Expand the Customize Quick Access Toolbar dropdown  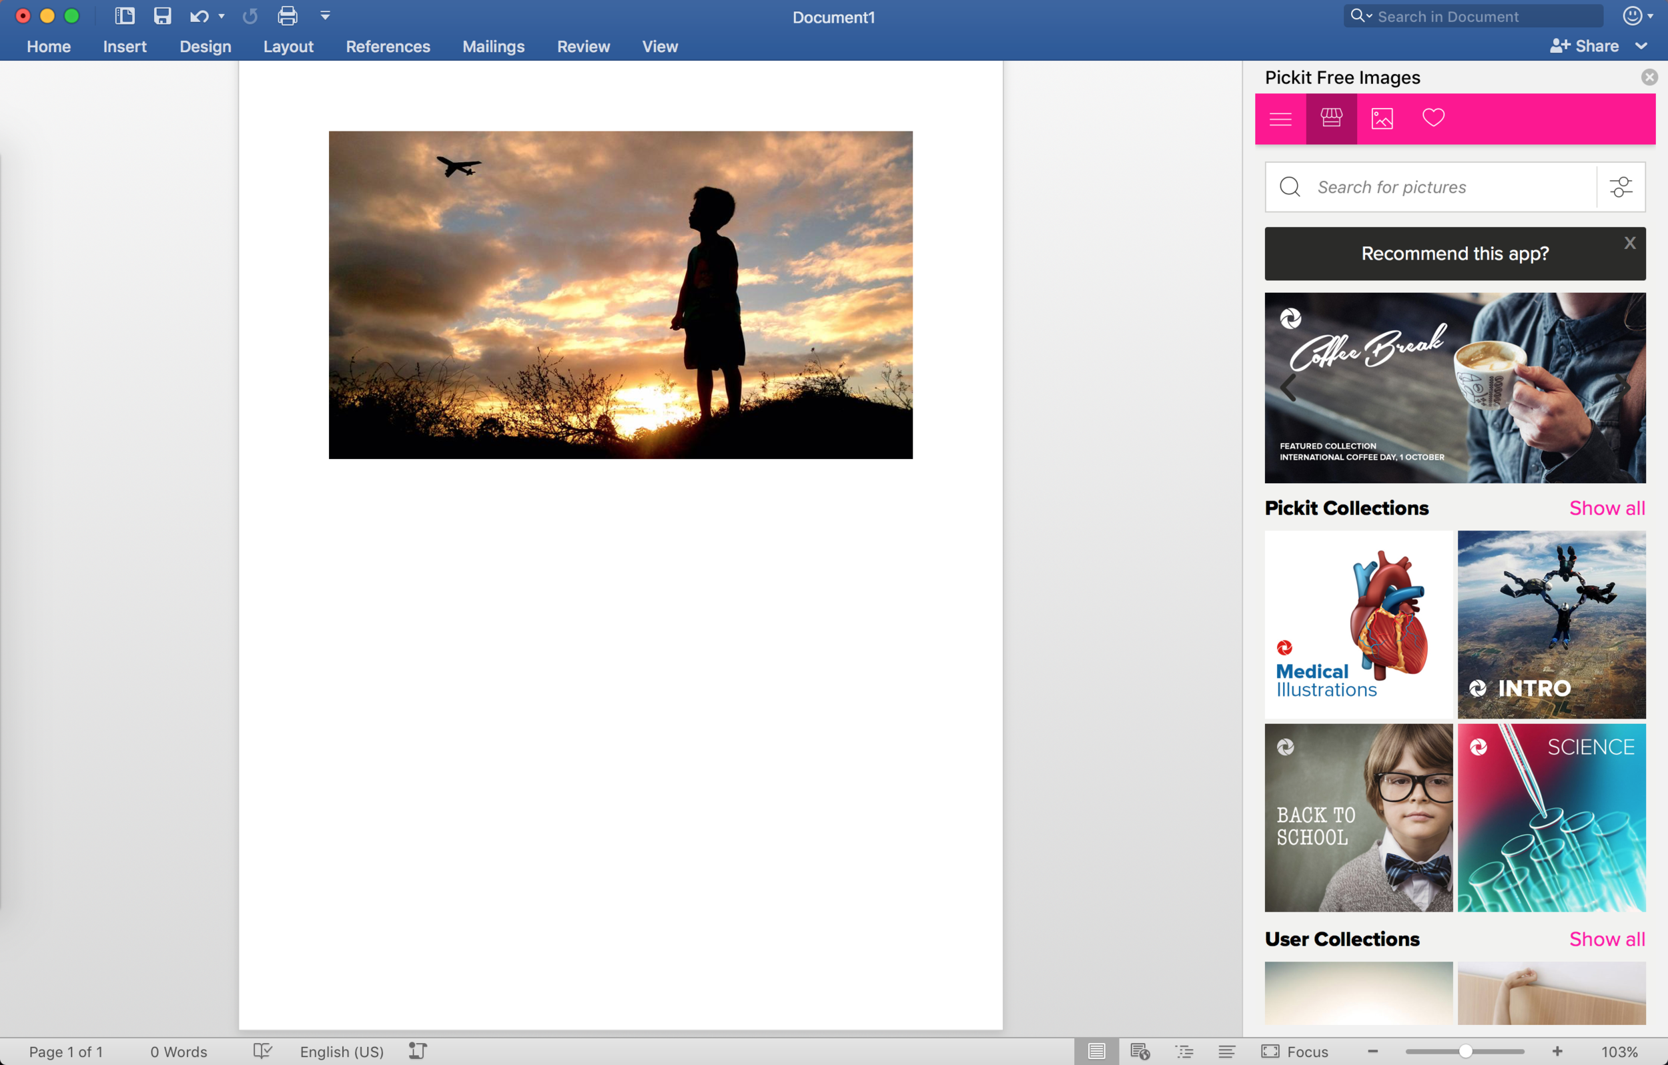(x=325, y=16)
